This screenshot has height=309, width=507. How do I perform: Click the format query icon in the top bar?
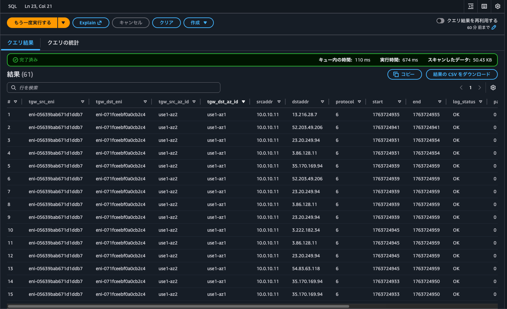[x=471, y=6]
